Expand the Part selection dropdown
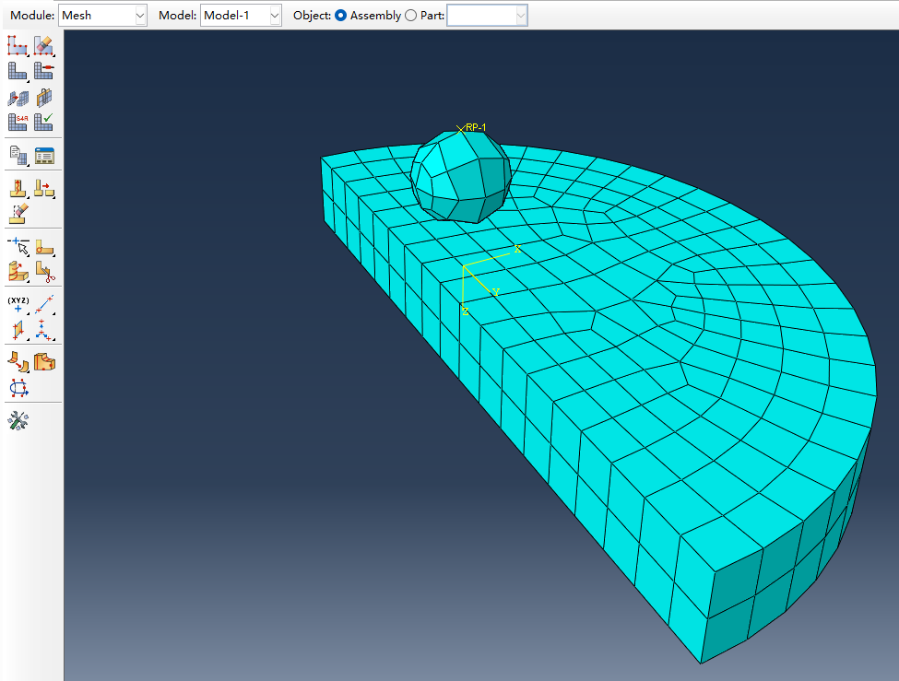This screenshot has width=899, height=681. pos(487,16)
